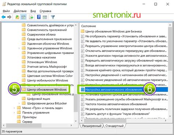174x135 pixels.
Task: Select policy Разрешить управлению электропитанием центра
Action: pos(126,46)
